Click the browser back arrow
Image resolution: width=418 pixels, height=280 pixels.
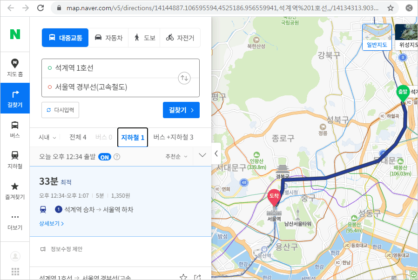pyautogui.click(x=10, y=8)
